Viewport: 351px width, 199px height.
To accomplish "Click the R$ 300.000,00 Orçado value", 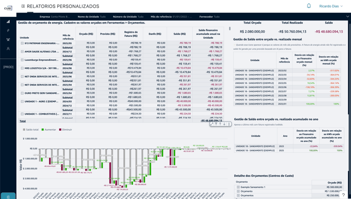I will point(334,187).
